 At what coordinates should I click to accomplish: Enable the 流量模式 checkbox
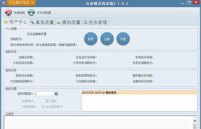point(20,101)
